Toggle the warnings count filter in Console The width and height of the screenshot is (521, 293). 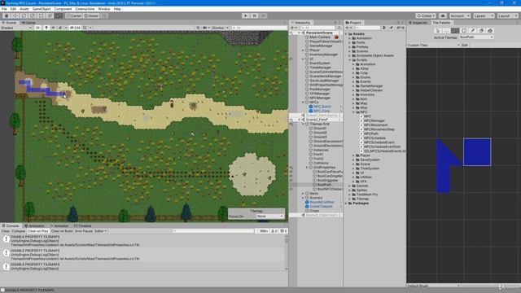click(274, 231)
